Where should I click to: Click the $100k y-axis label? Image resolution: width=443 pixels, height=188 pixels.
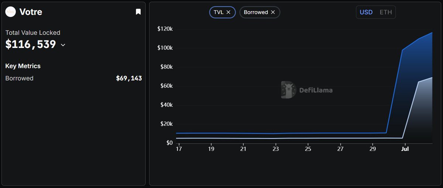coord(165,48)
